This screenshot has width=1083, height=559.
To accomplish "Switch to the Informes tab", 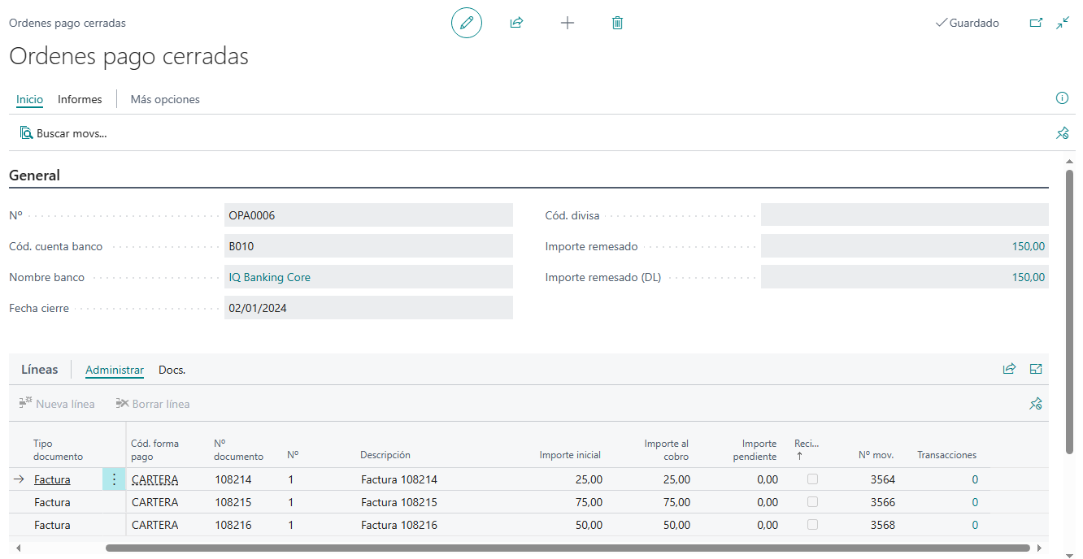I will (x=79, y=99).
